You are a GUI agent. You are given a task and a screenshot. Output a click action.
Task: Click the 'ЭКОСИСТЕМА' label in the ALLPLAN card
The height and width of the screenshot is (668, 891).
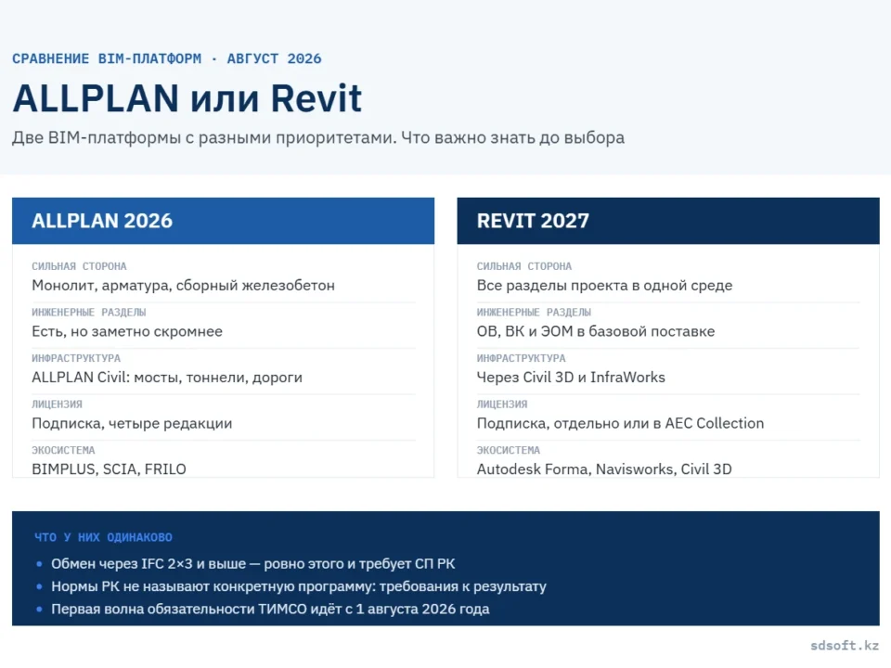pyautogui.click(x=63, y=451)
